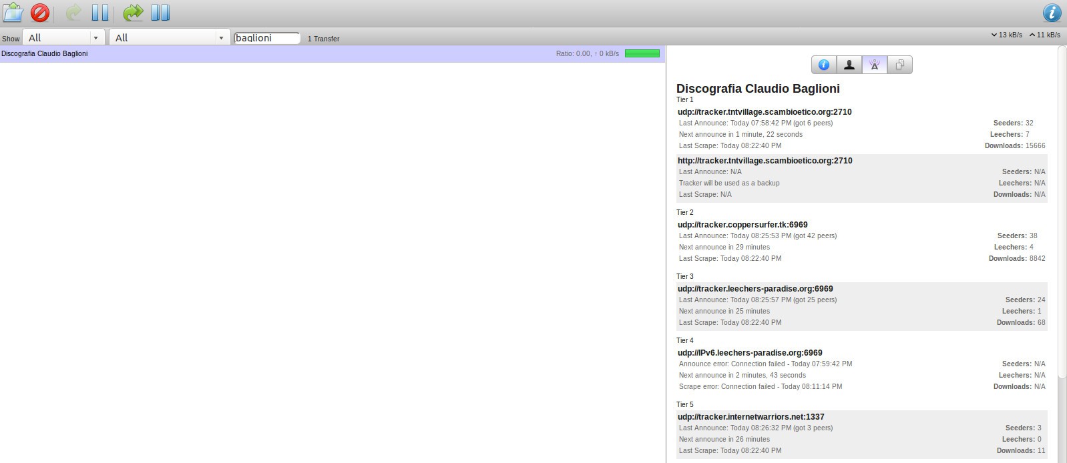Click 'Tracker will be used as a backup'
This screenshot has height=463, width=1067.
[x=729, y=183]
